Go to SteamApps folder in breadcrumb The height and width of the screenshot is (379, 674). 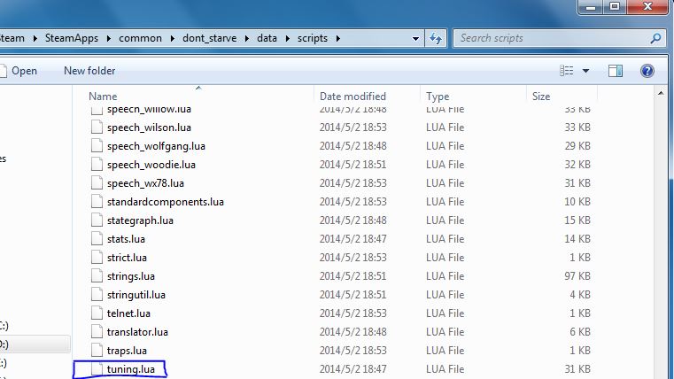click(x=72, y=38)
